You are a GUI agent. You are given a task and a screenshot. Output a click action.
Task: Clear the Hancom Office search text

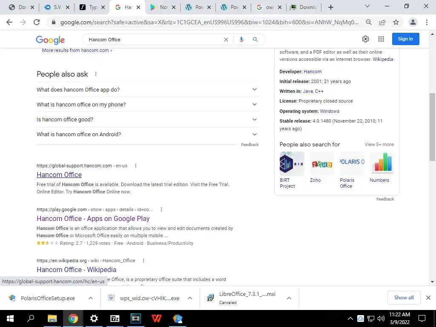tap(226, 40)
